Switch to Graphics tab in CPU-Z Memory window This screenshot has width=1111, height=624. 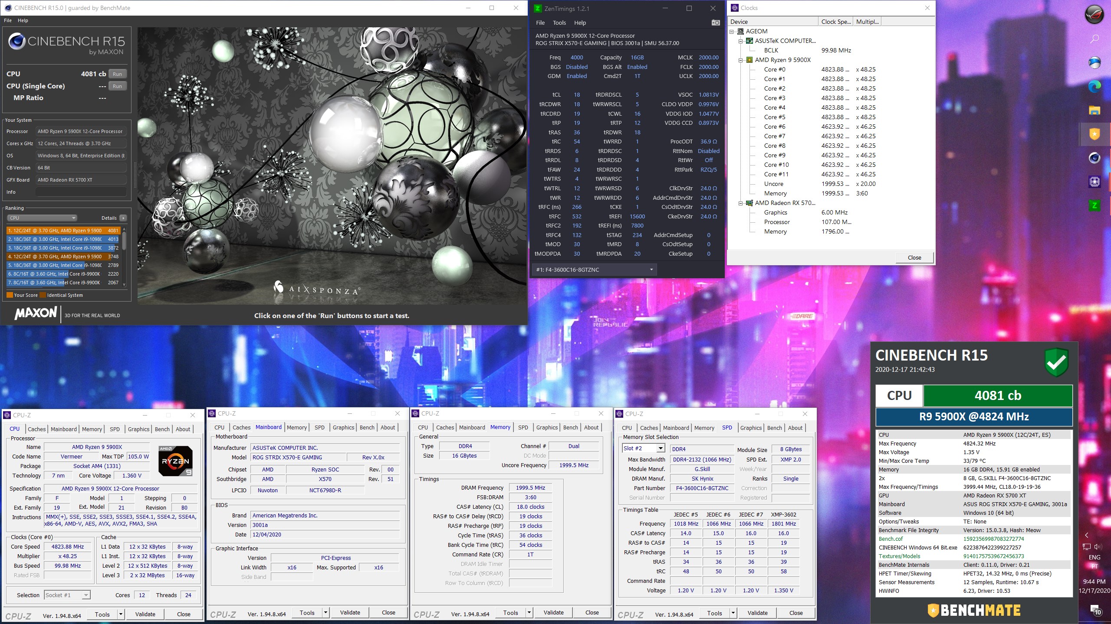tap(547, 427)
